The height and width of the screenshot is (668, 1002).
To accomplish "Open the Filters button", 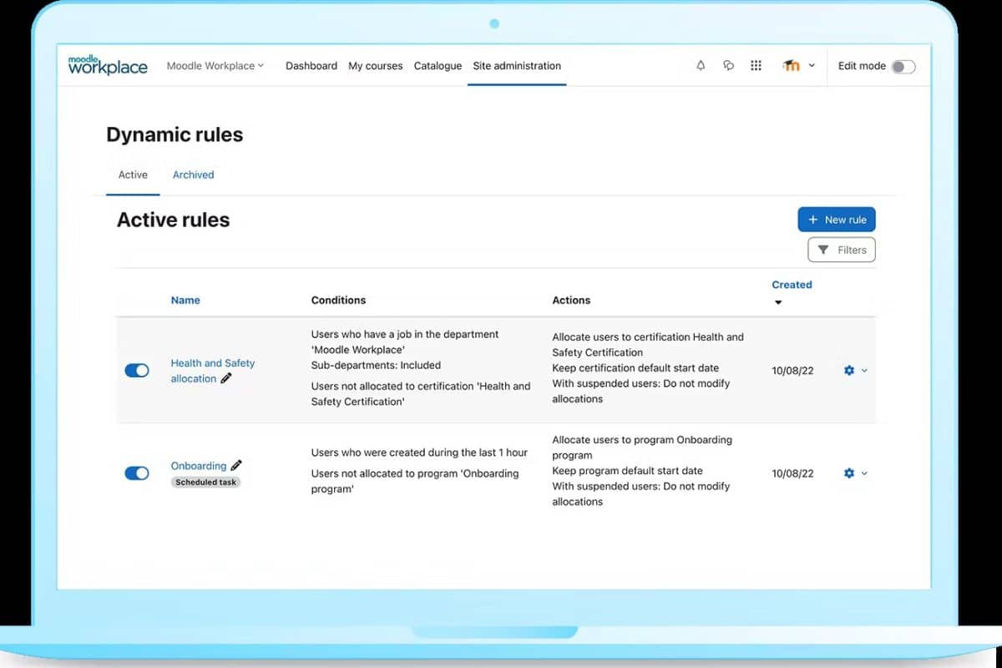I will [x=842, y=250].
